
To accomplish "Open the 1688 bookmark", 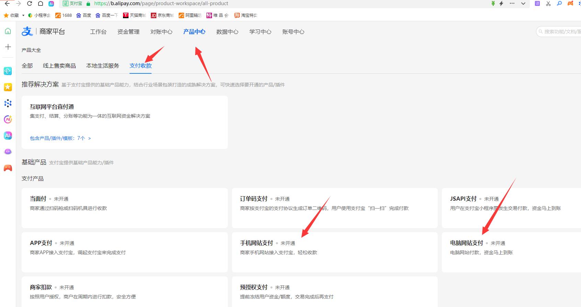I will (64, 15).
